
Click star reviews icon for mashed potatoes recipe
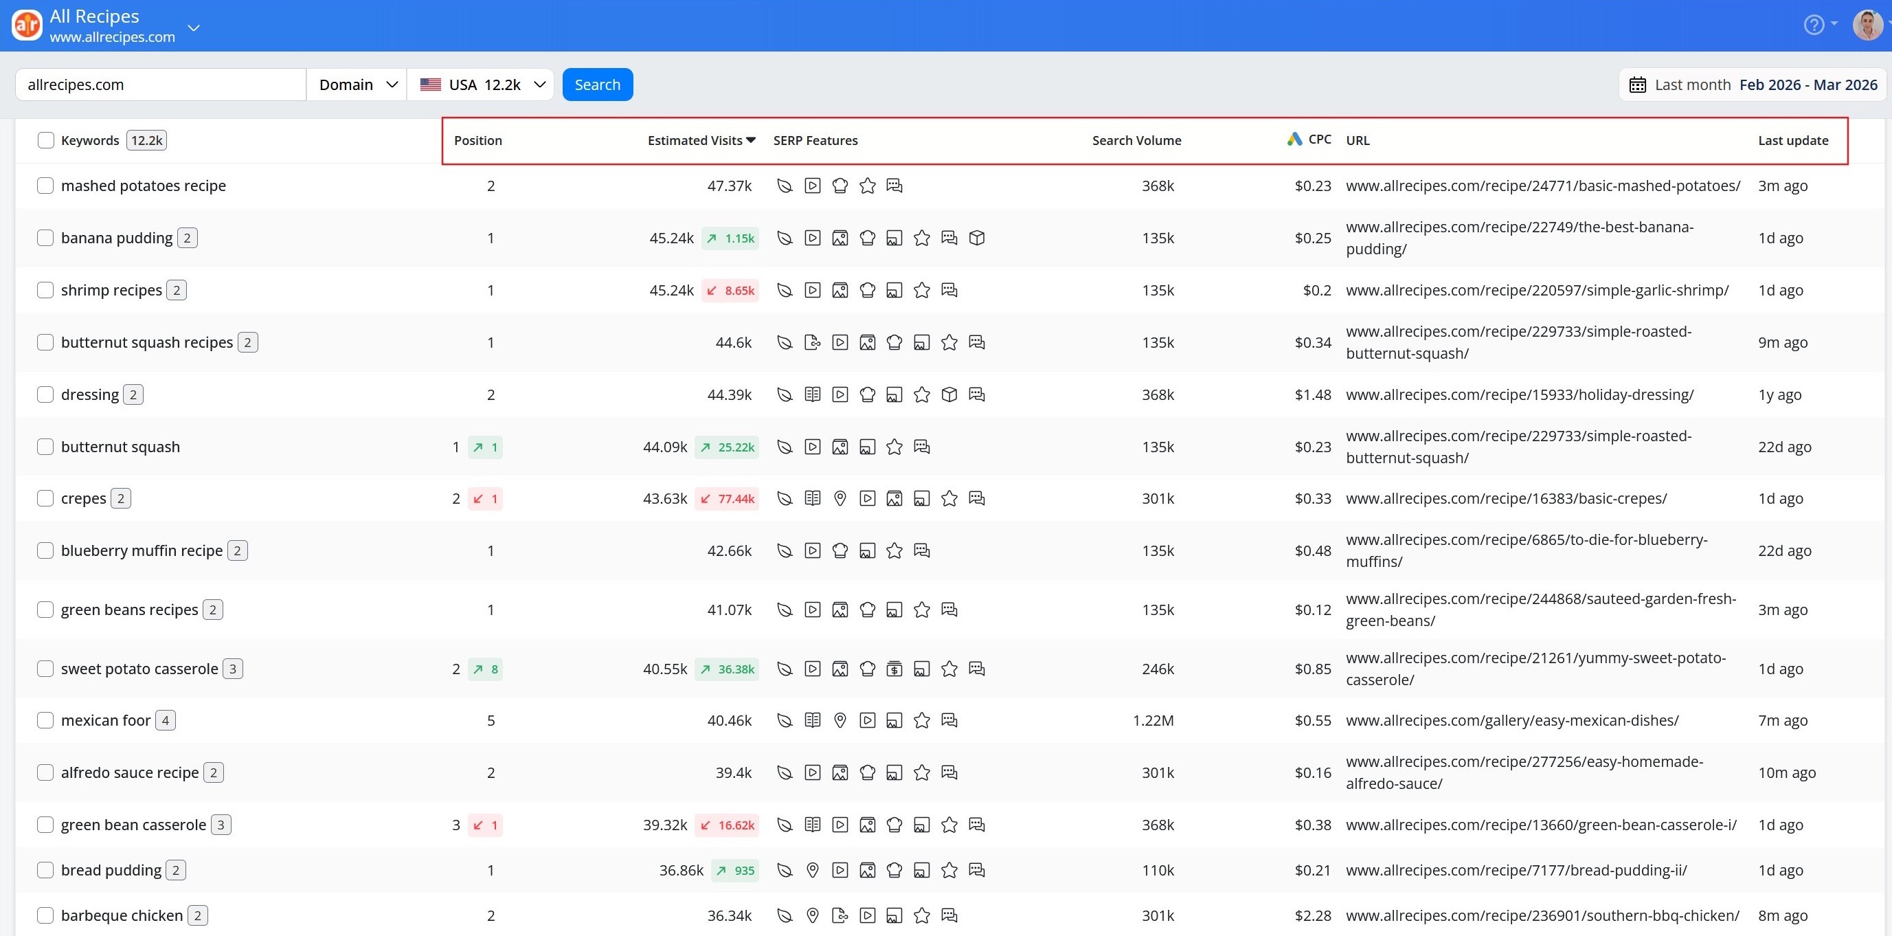(868, 186)
